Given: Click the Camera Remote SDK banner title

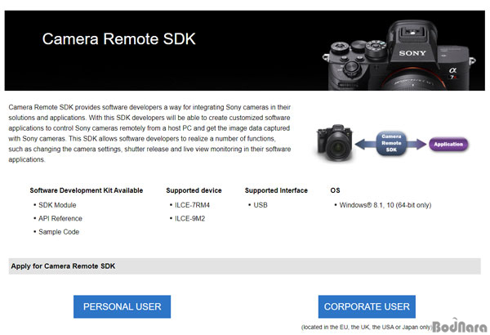Looking at the screenshot, I should click(x=118, y=39).
